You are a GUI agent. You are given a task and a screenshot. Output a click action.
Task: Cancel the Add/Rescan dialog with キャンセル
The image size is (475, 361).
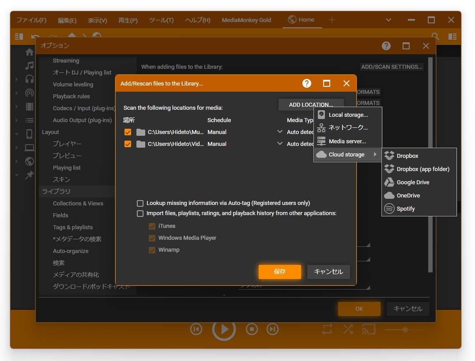point(328,272)
